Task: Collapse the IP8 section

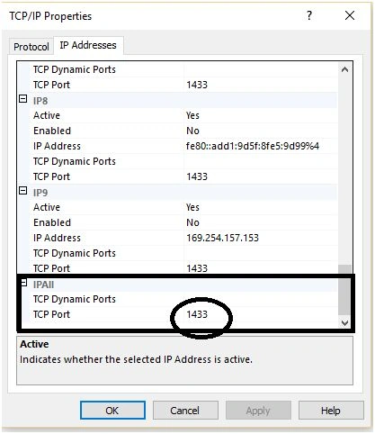Action: coord(23,99)
